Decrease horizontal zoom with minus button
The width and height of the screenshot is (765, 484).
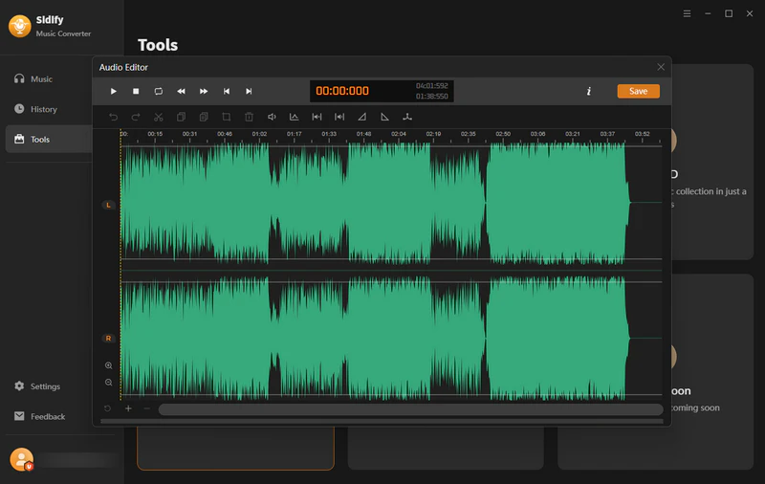146,408
